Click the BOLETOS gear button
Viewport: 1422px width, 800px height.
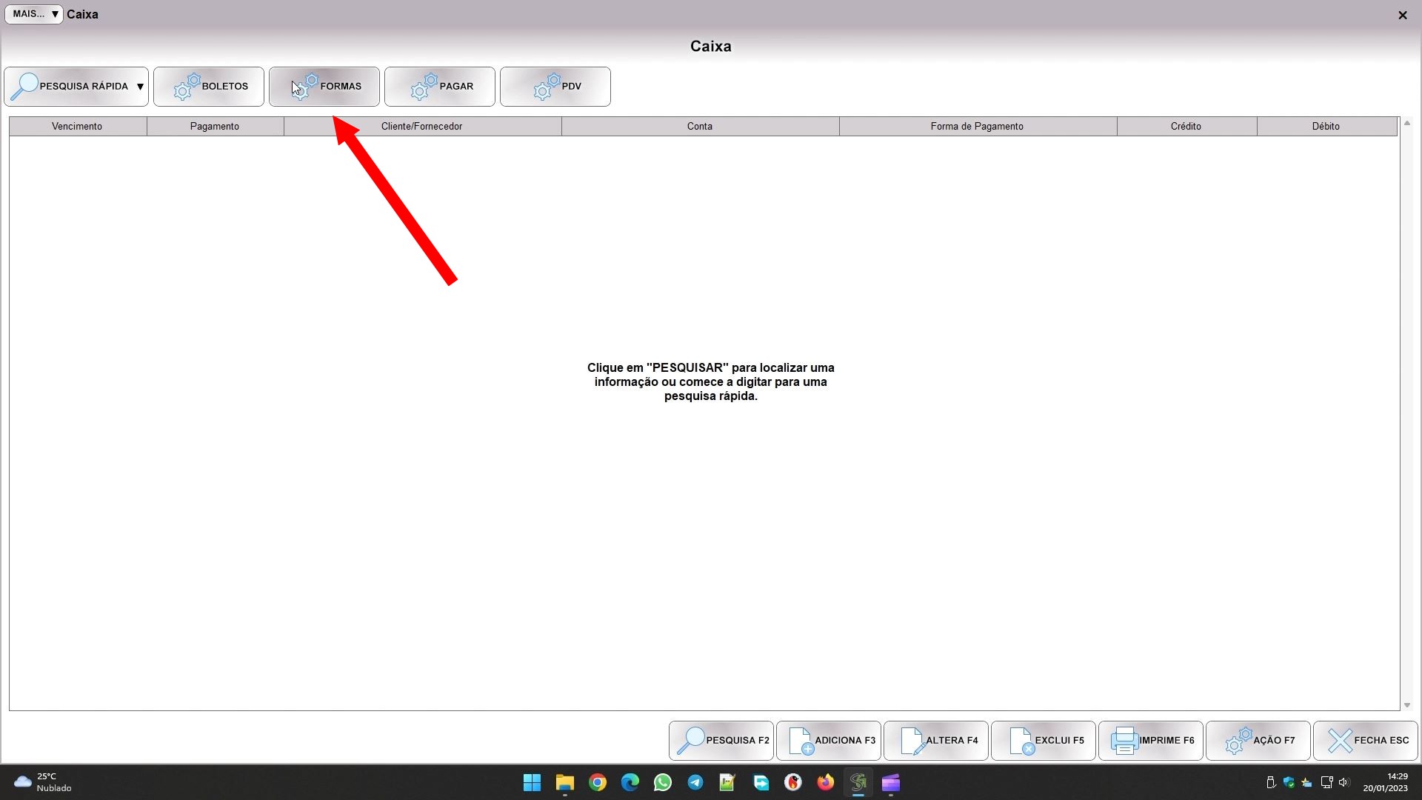209,87
